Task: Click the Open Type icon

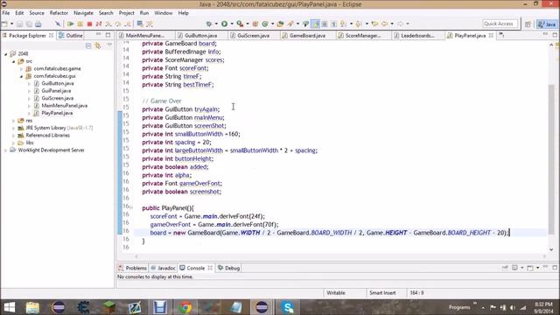Action: tap(280, 24)
